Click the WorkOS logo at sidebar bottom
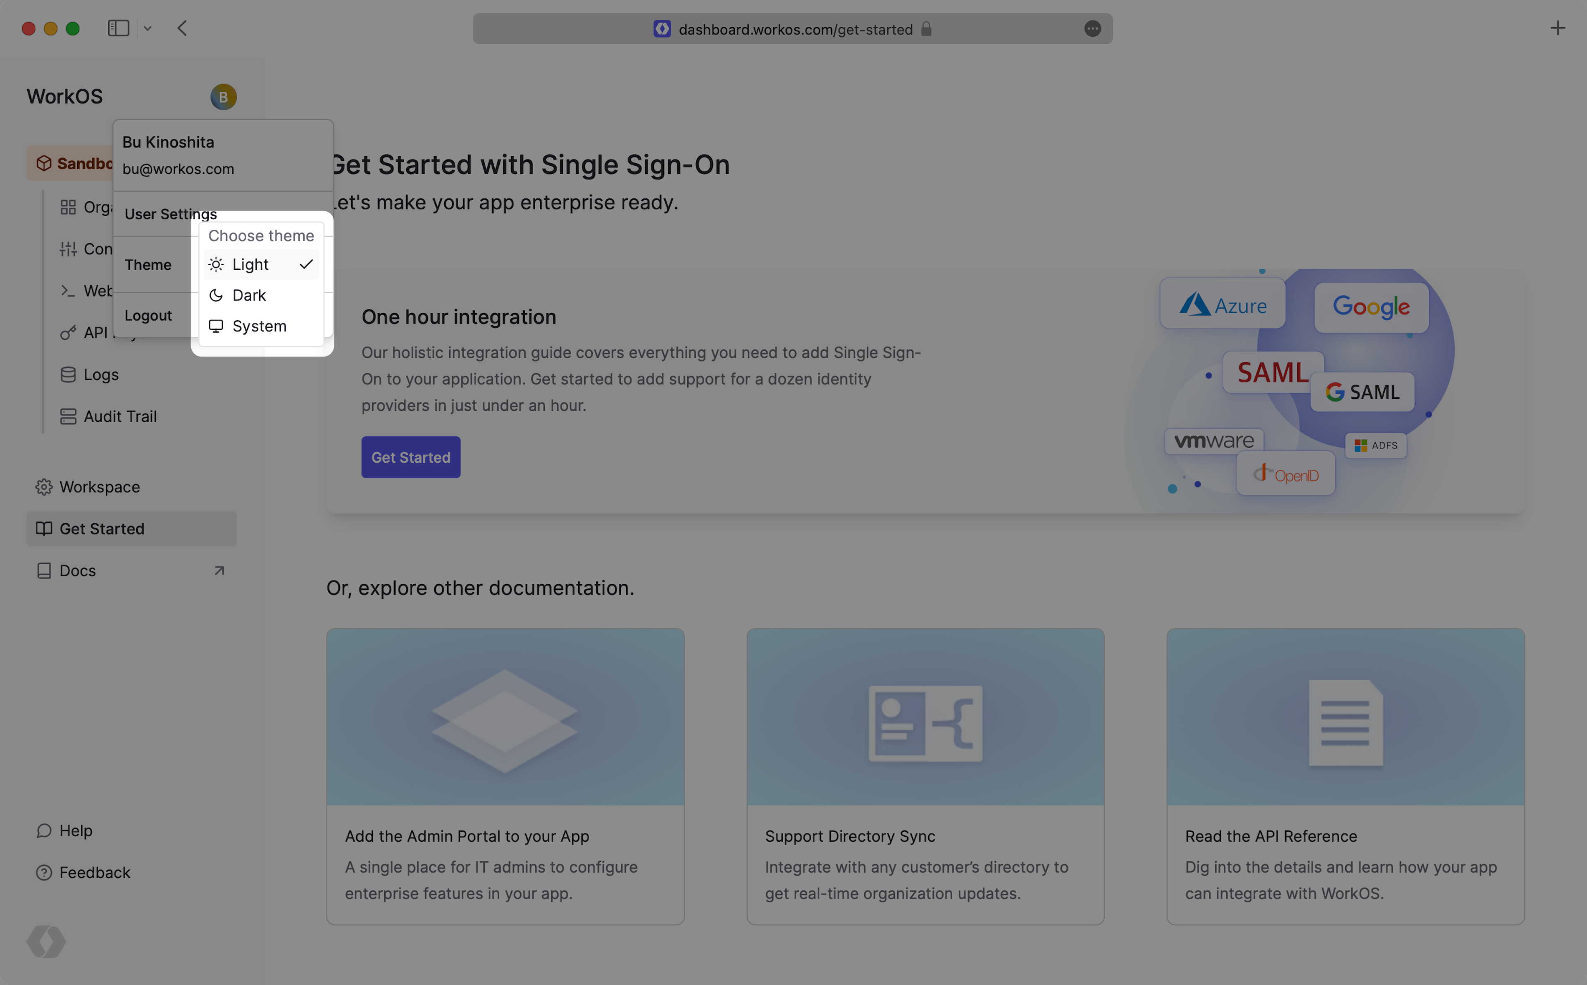 [x=46, y=941]
